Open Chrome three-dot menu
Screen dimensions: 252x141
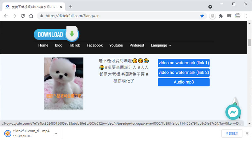[246, 16]
